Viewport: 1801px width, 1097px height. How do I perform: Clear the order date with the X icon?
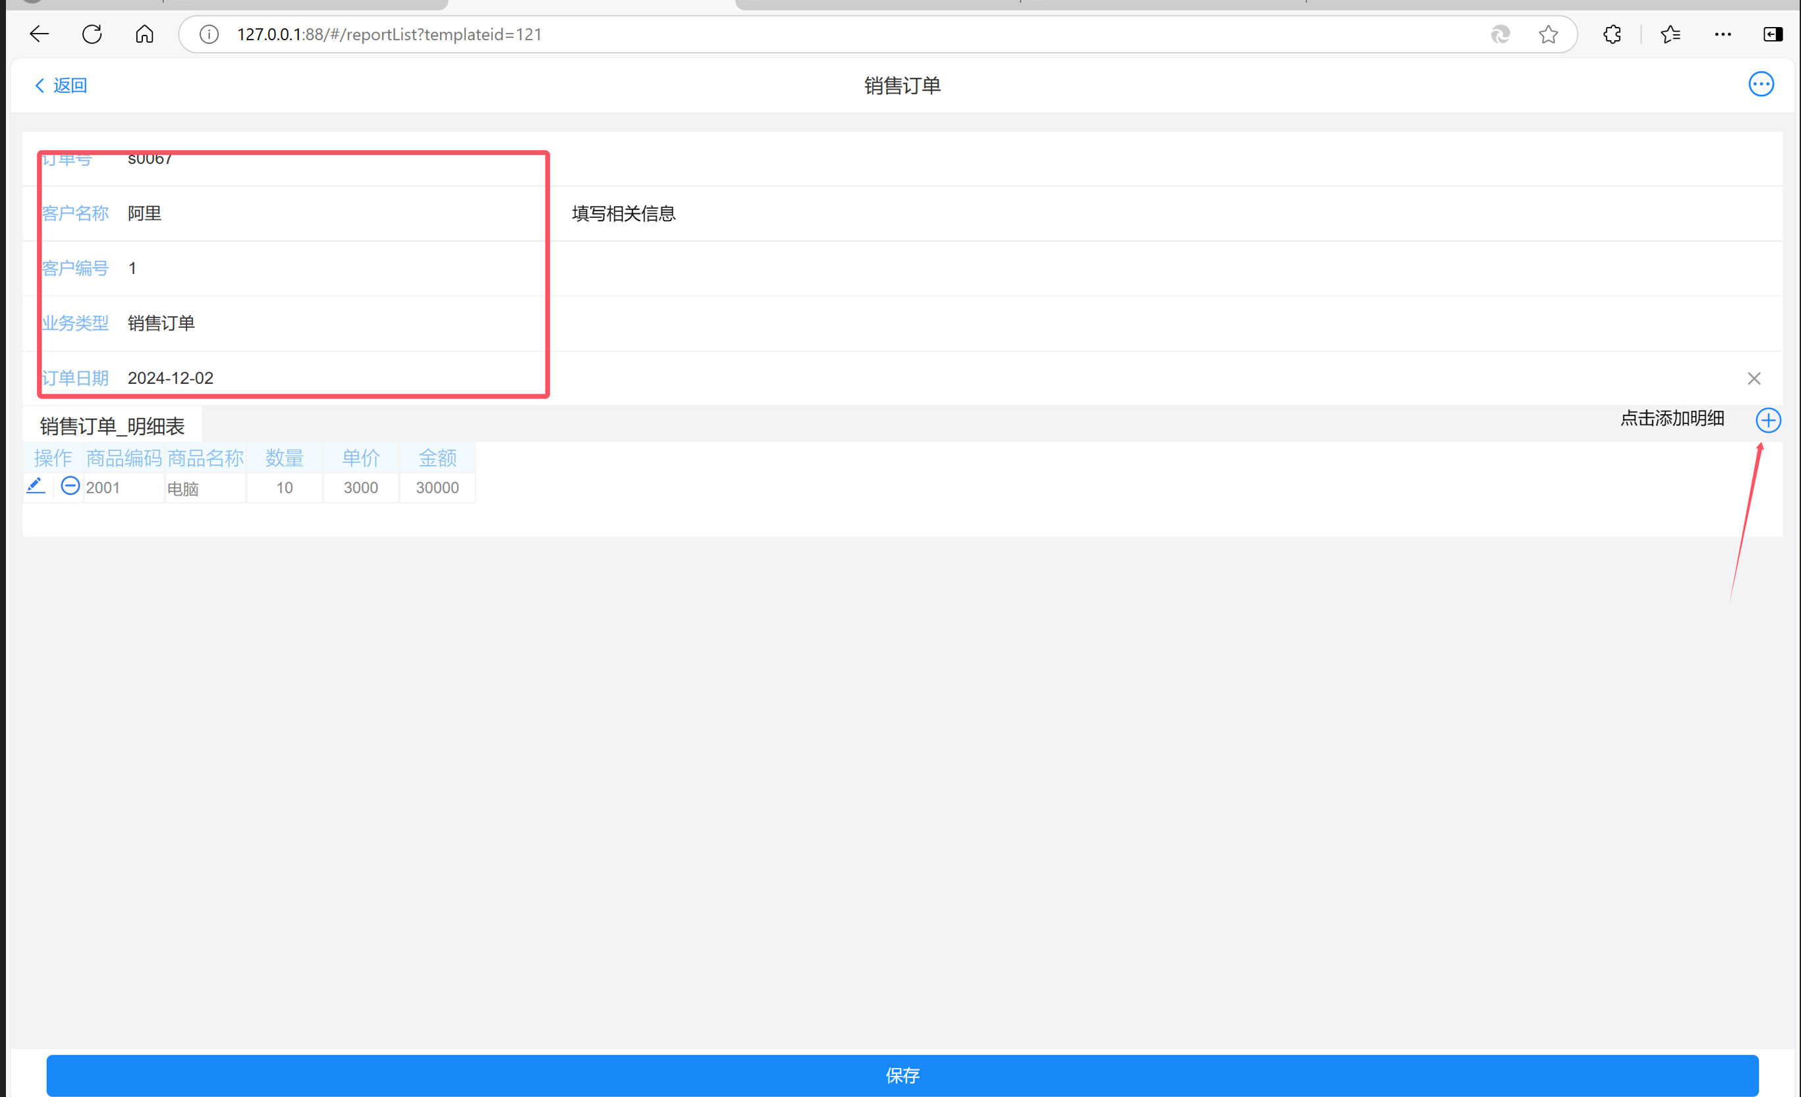1754,379
